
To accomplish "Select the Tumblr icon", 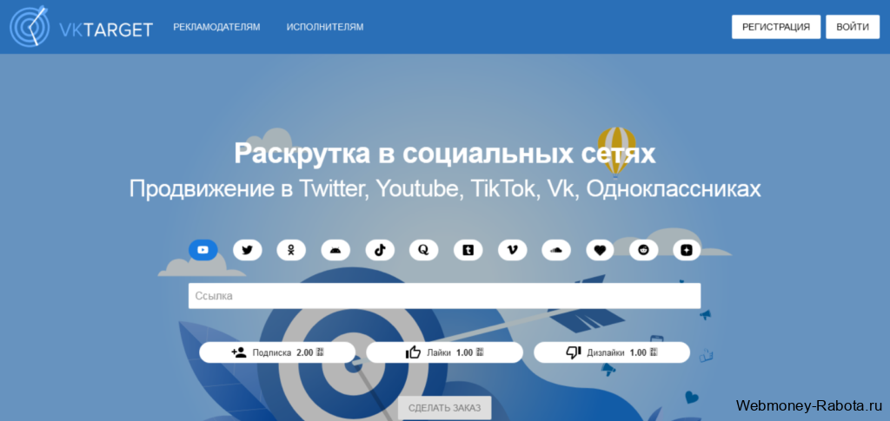I will 468,250.
